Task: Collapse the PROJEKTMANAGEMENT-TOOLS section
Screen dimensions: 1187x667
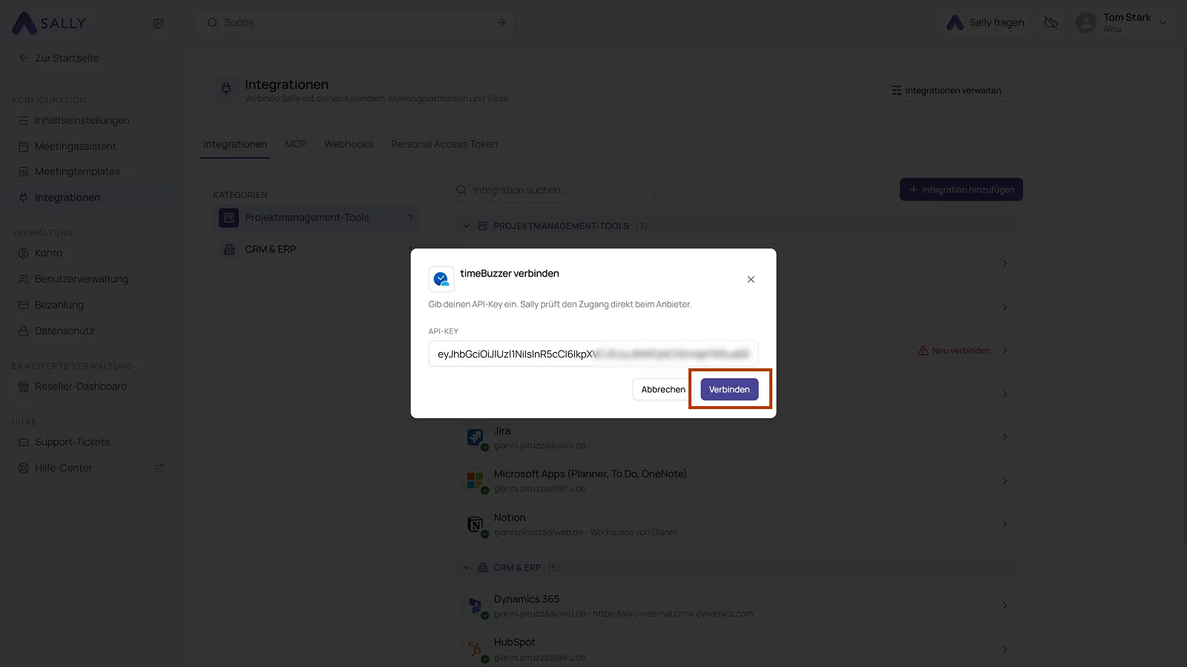Action: click(x=466, y=226)
